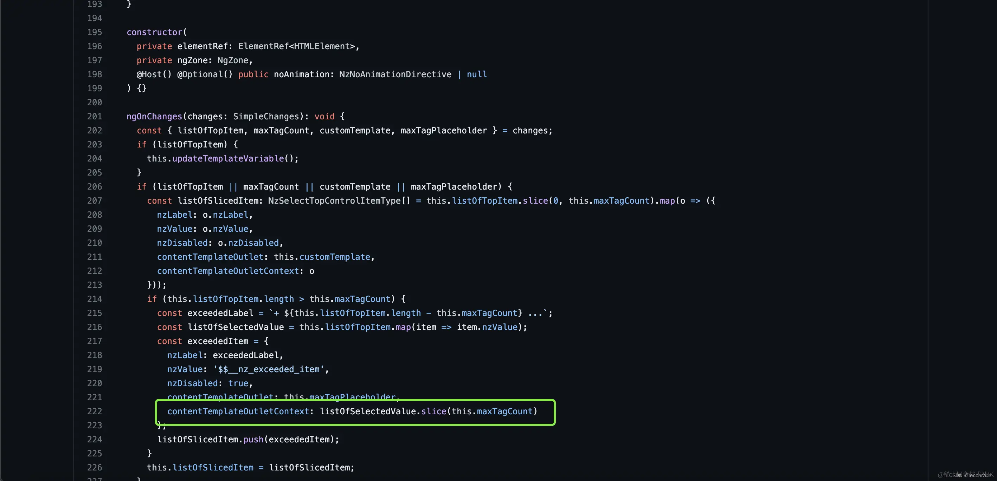Image resolution: width=997 pixels, height=481 pixels.
Task: Click line number 214
Action: tap(95, 299)
